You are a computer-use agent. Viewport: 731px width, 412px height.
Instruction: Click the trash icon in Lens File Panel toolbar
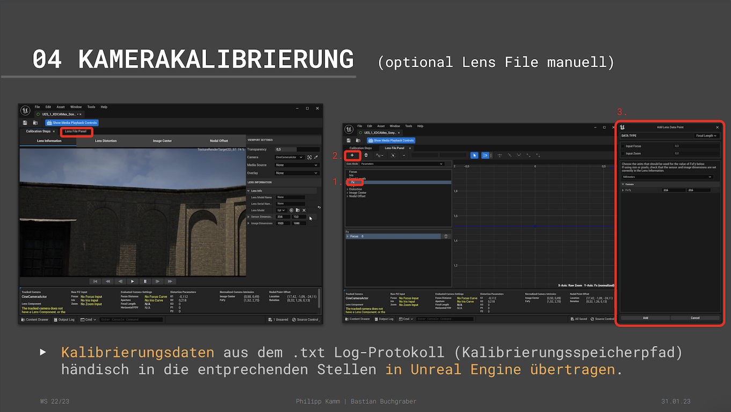pyautogui.click(x=366, y=155)
